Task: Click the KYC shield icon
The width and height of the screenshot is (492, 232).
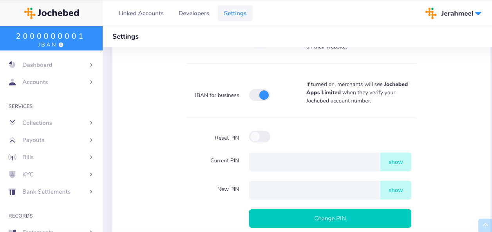Action: point(12,174)
